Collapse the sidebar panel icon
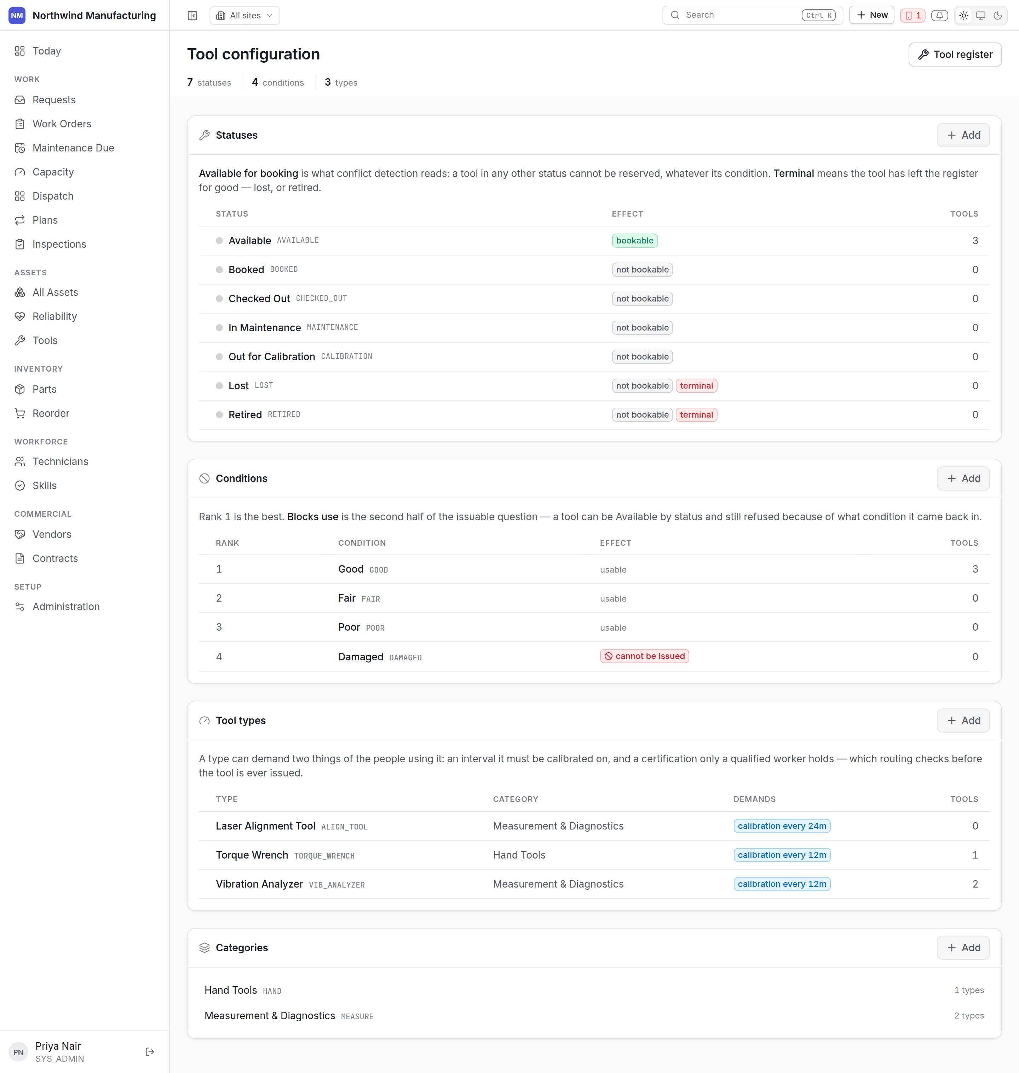 [x=192, y=15]
